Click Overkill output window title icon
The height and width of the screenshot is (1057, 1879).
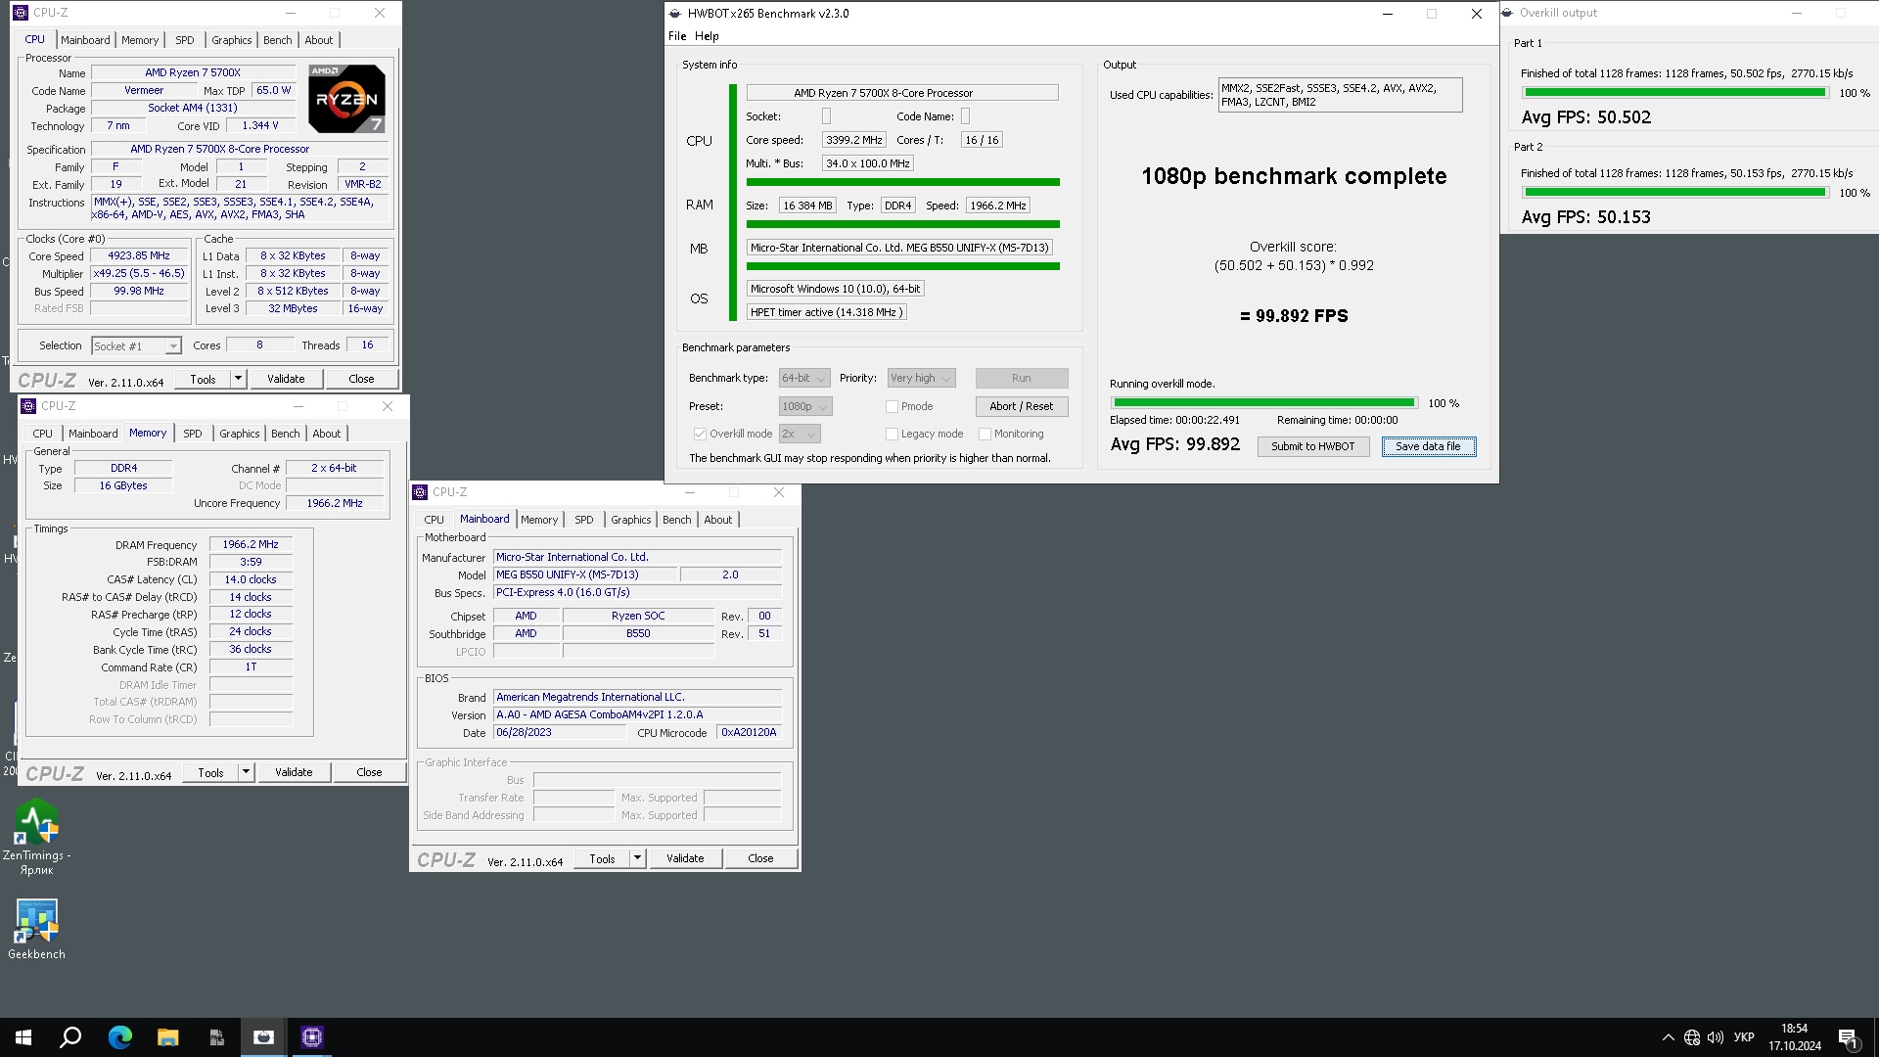1508,13
